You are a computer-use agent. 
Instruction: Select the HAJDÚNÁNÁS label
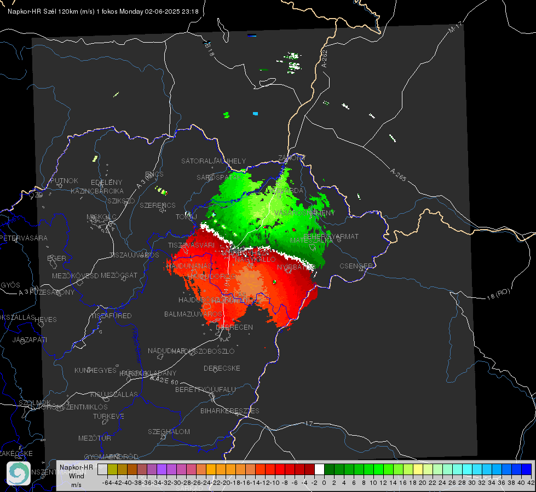pos(189,266)
